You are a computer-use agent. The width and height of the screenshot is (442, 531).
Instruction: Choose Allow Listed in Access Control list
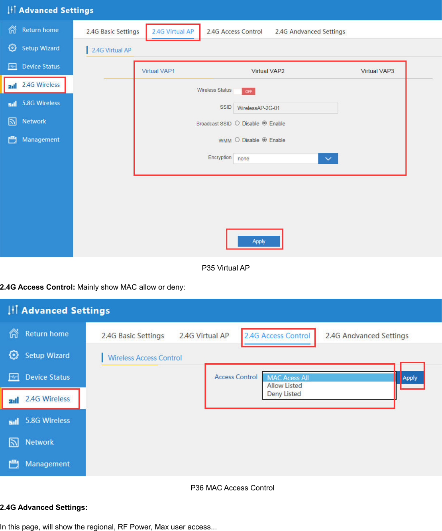[x=328, y=386]
